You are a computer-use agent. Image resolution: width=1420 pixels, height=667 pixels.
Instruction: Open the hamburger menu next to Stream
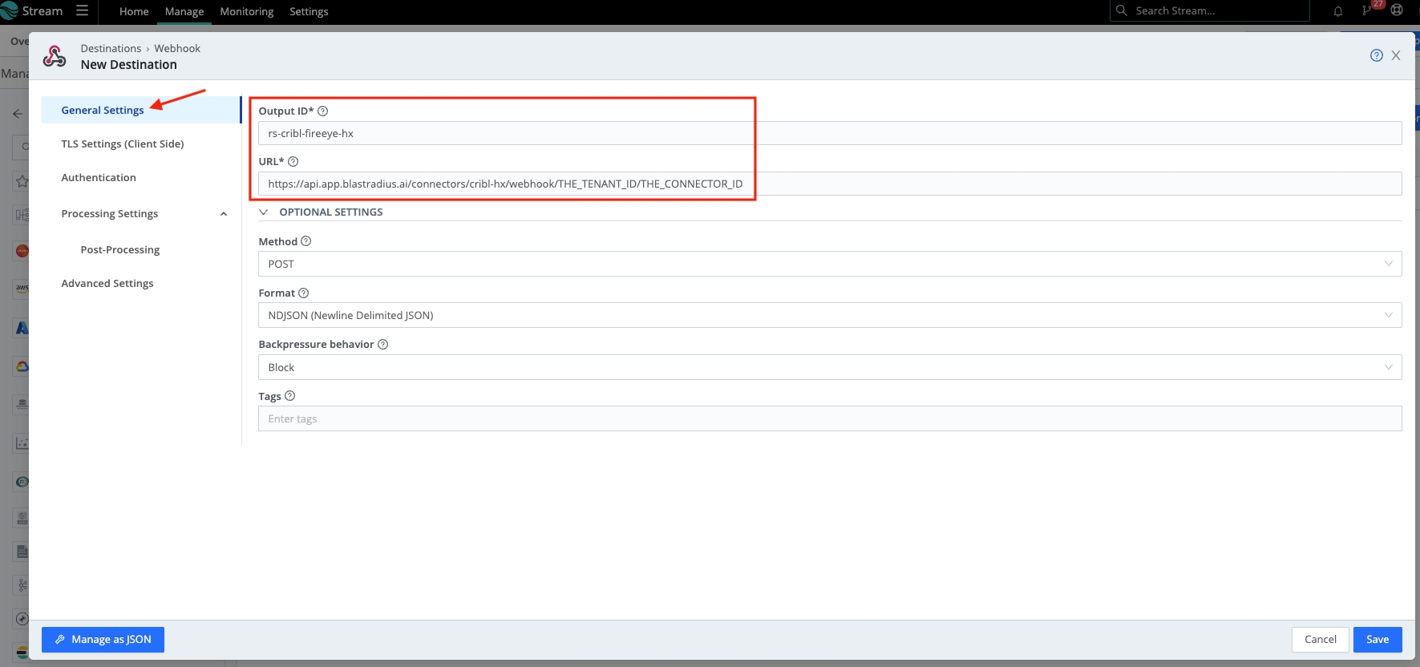(x=82, y=11)
